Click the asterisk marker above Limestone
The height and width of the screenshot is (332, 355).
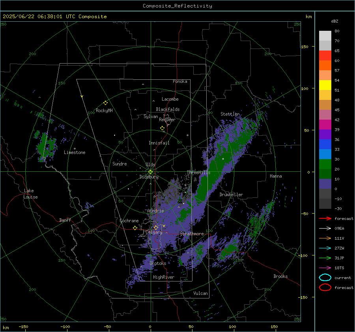pos(75,149)
